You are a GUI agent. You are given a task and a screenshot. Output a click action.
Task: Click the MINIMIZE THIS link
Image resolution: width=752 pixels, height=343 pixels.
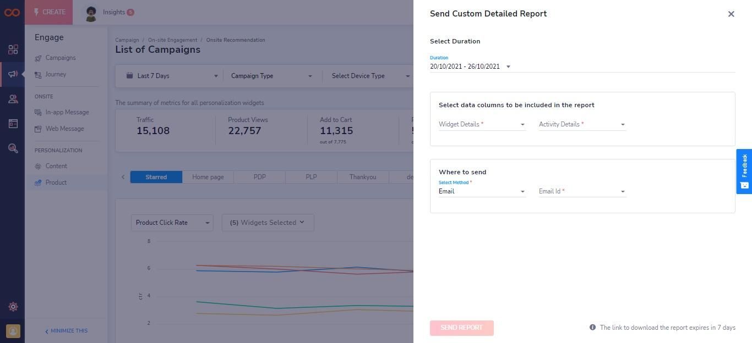pyautogui.click(x=66, y=331)
